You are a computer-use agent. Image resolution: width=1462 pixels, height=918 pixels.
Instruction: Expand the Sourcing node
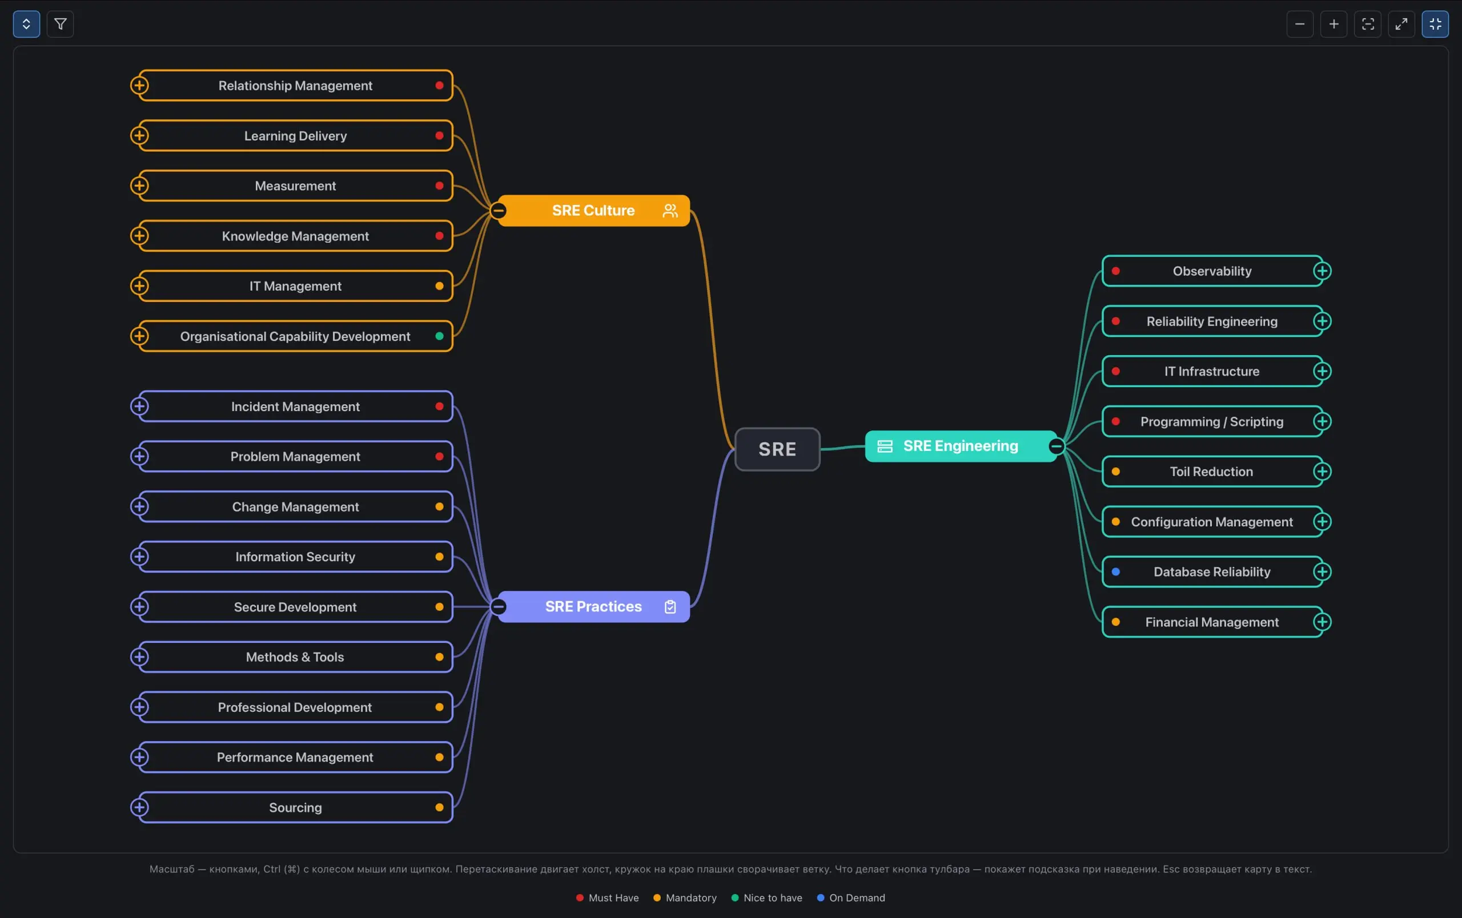point(140,808)
